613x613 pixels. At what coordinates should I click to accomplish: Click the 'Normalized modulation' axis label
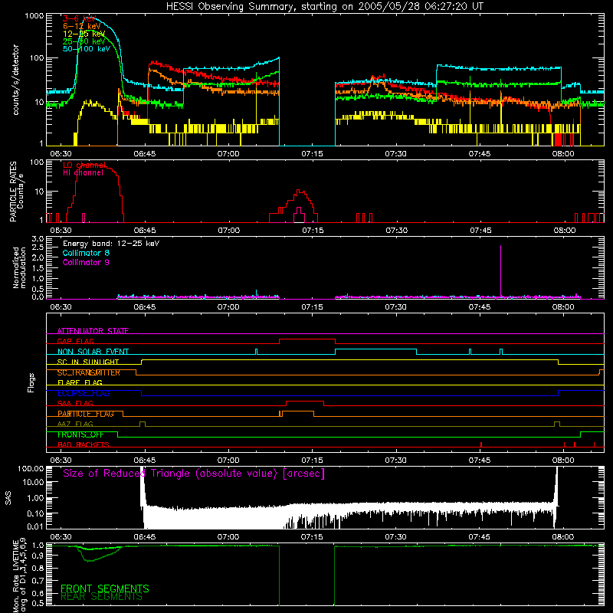tap(19, 267)
